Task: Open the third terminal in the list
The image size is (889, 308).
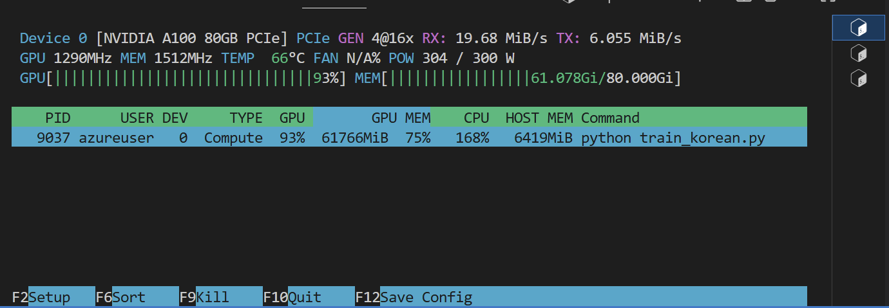Action: pos(858,78)
